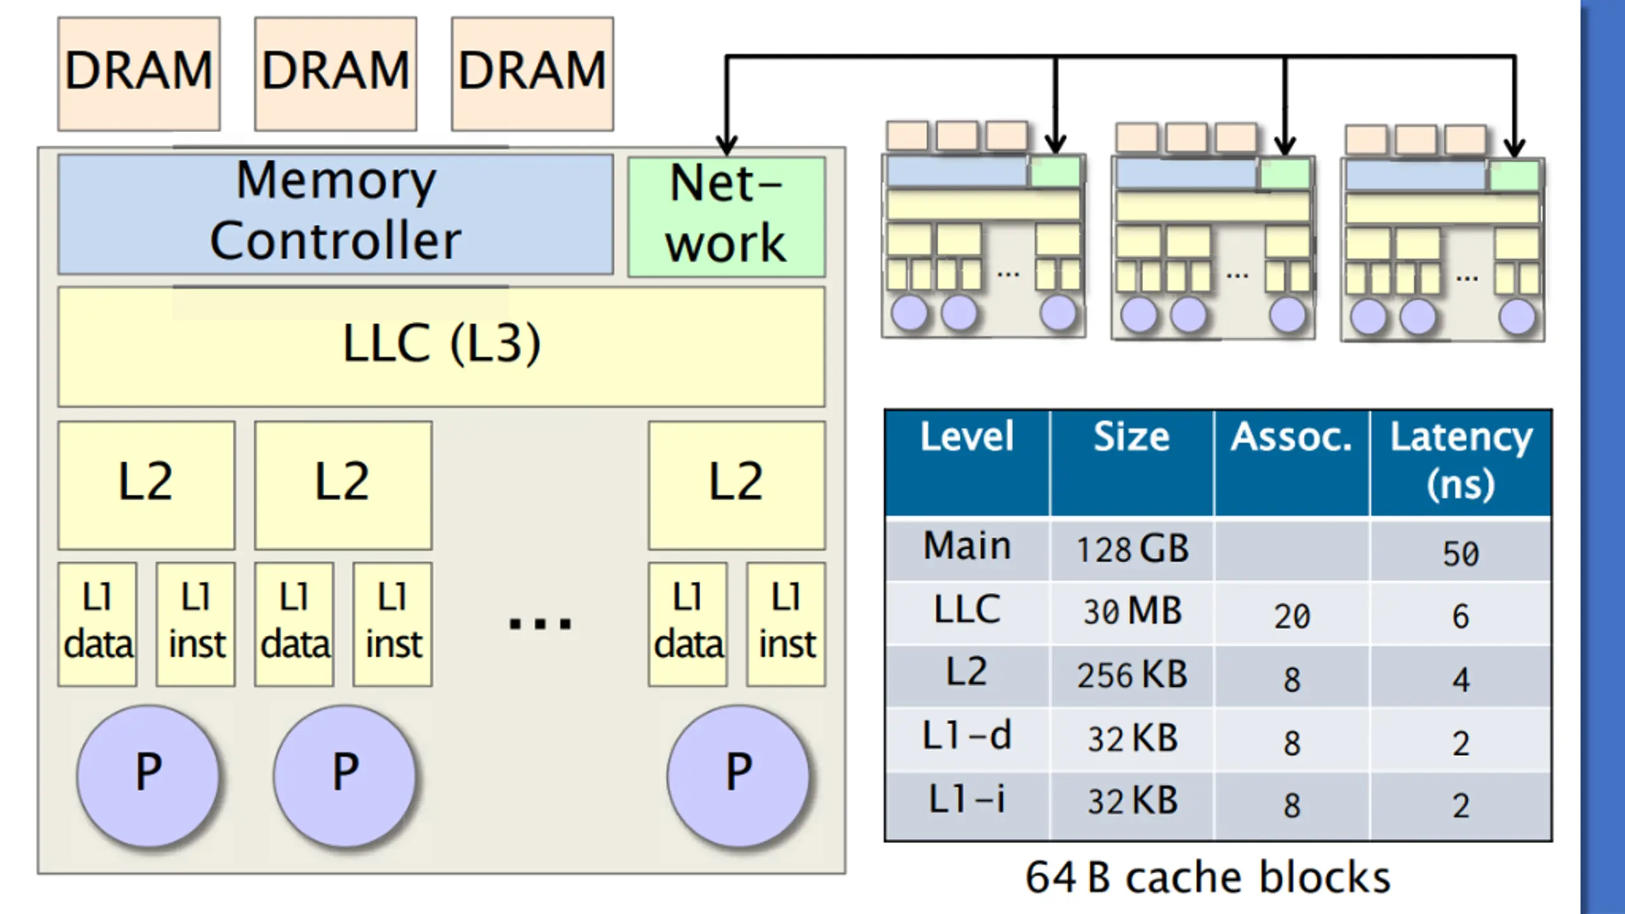Screen dimensions: 1625x914
Task: Select the first processor "P" circle
Action: pyautogui.click(x=149, y=776)
